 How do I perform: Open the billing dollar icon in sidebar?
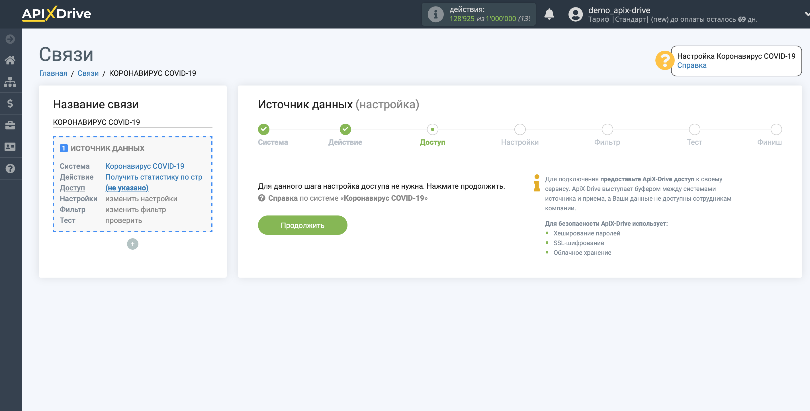[x=10, y=103]
